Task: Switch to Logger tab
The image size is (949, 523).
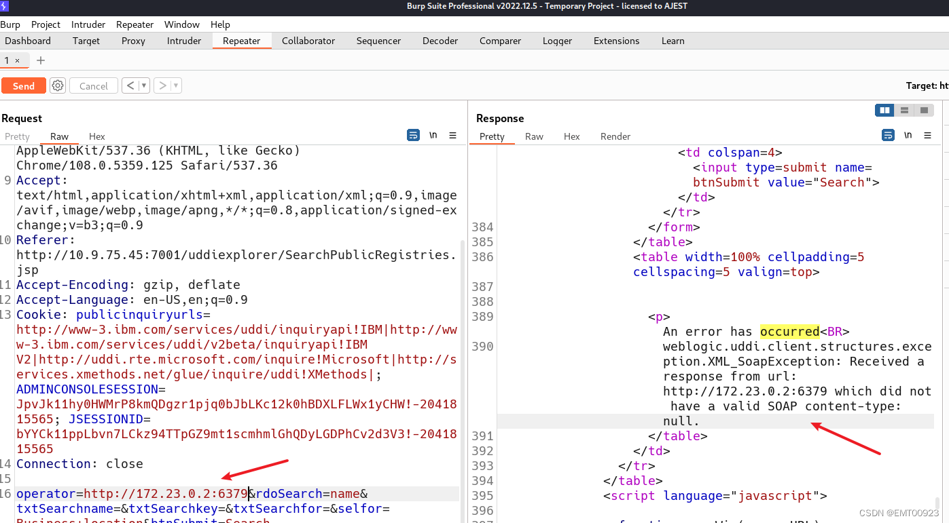Action: click(557, 41)
